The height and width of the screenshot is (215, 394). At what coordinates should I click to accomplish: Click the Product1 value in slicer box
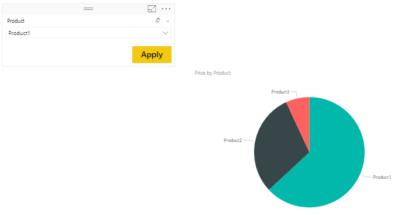(x=19, y=33)
